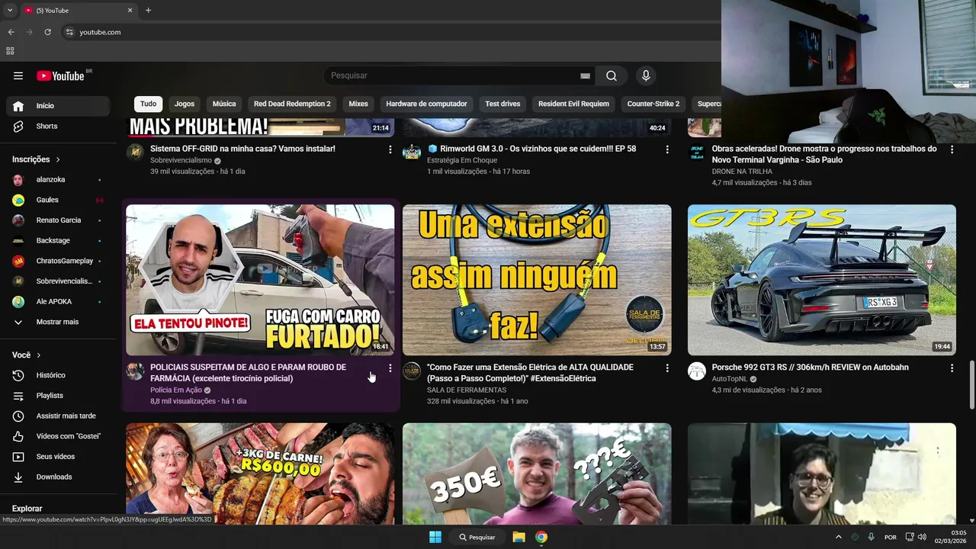Viewport: 976px width, 549px height.
Task: Open File Explorer from the taskbar
Action: point(518,537)
